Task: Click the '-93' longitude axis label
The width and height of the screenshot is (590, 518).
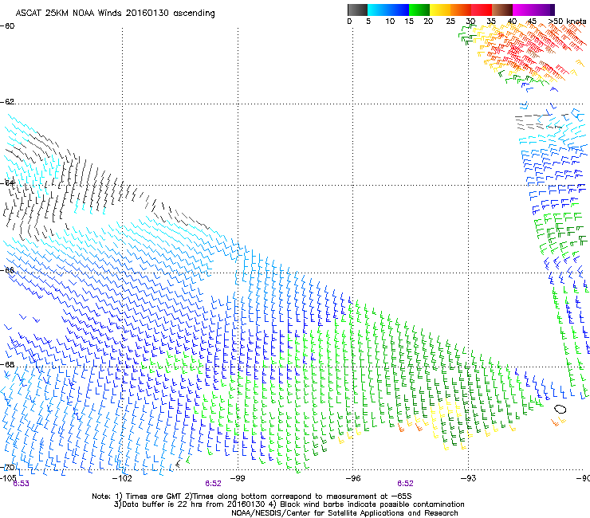Action: pyautogui.click(x=469, y=478)
